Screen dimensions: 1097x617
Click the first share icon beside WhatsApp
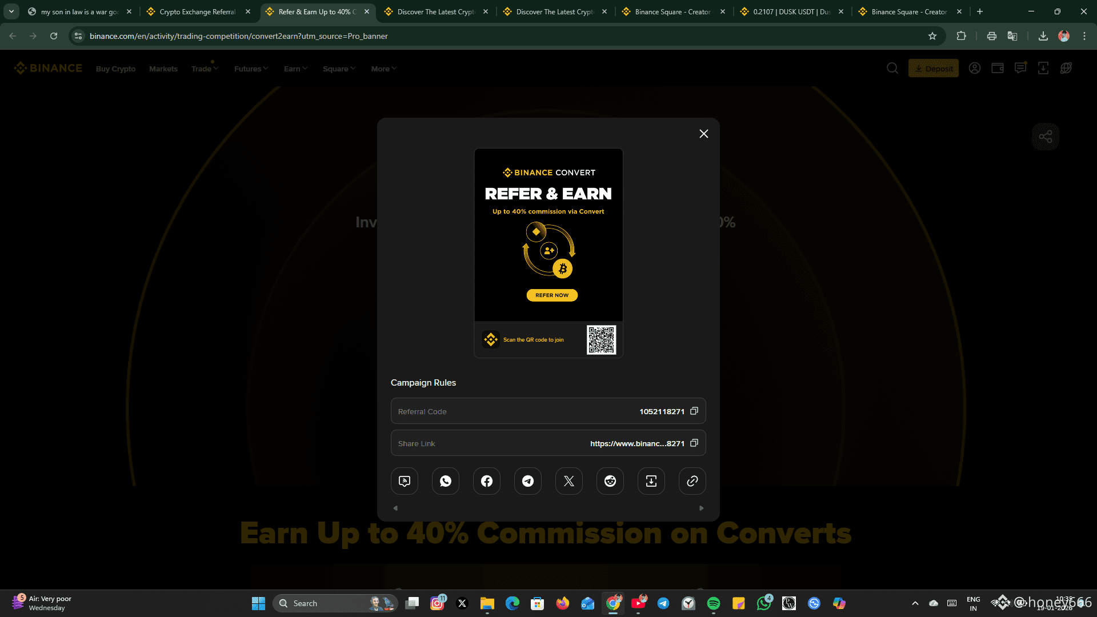click(x=405, y=481)
